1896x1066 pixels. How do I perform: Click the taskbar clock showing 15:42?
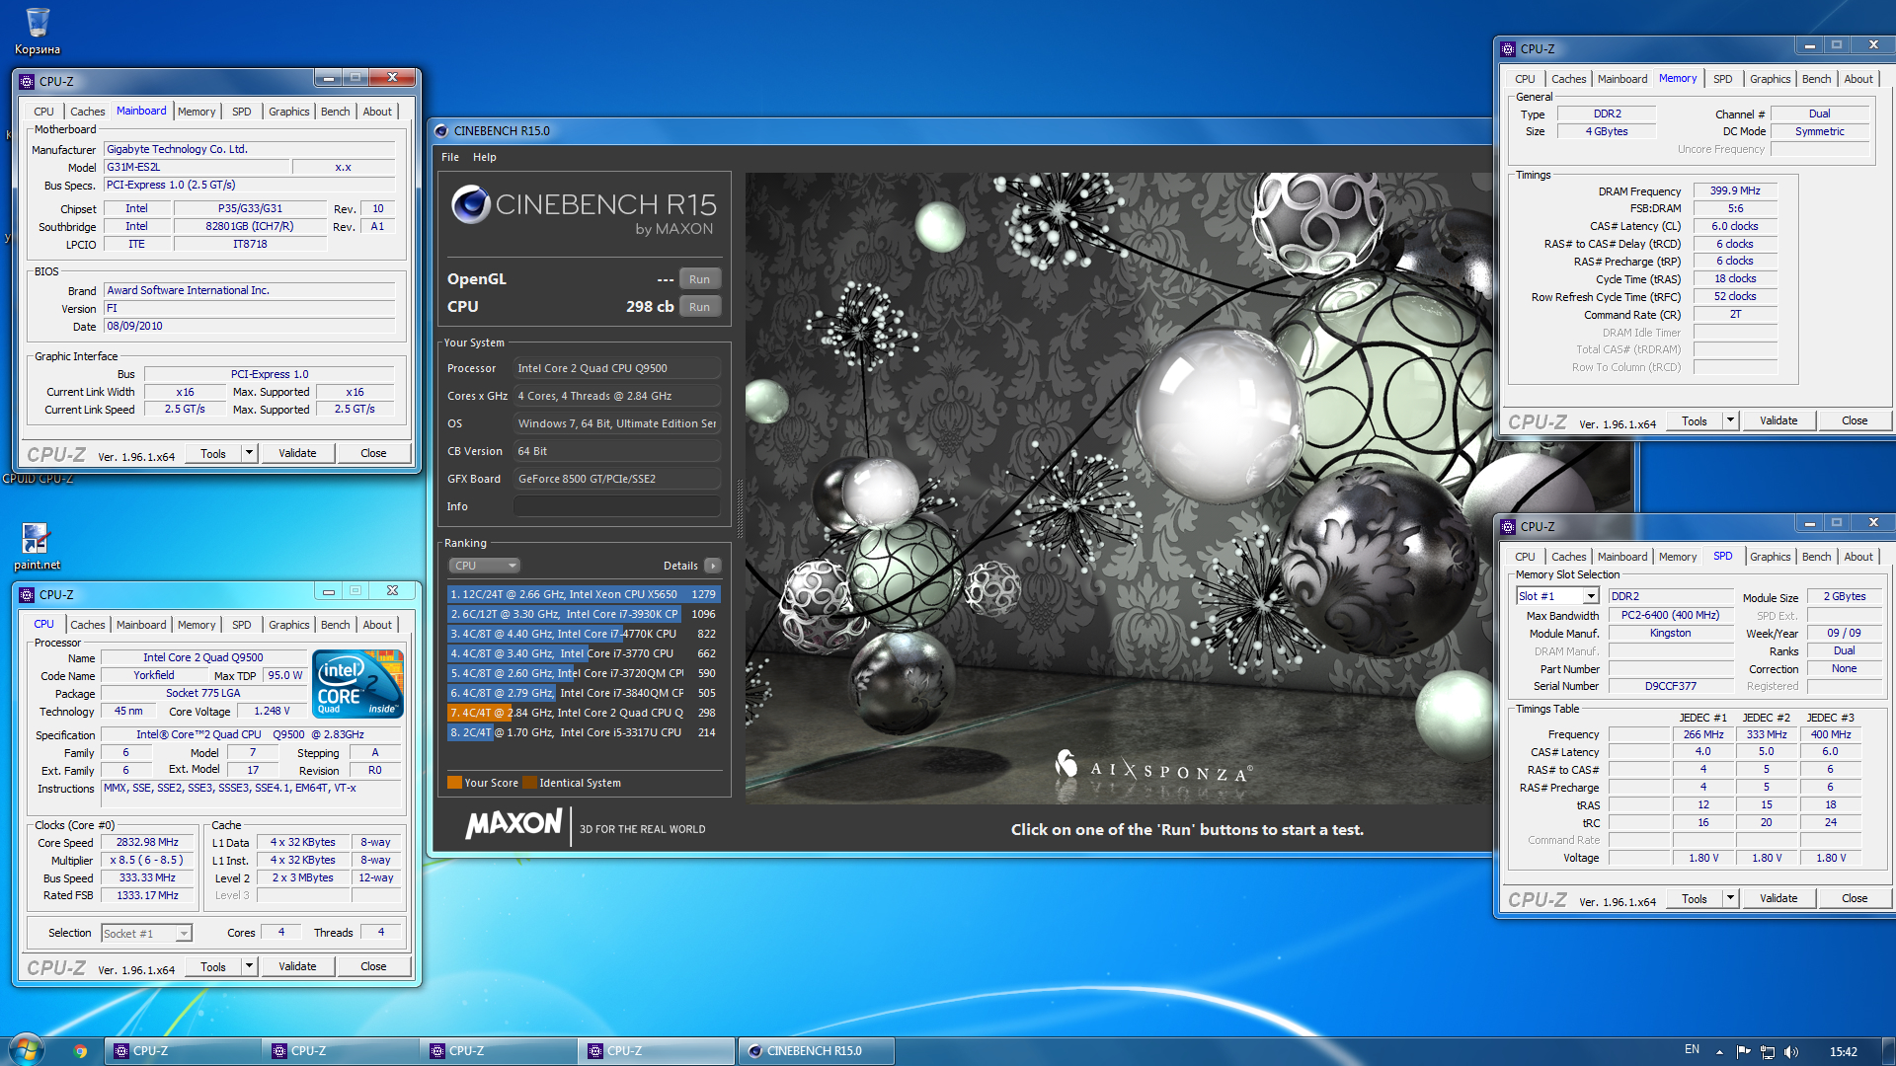(1843, 1052)
